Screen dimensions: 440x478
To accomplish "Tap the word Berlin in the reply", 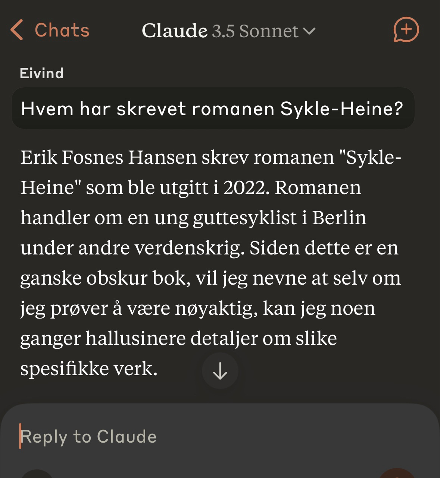I will pyautogui.click(x=339, y=218).
